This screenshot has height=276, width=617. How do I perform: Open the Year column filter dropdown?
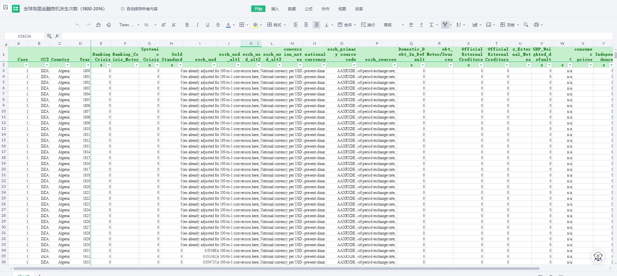tap(88, 65)
